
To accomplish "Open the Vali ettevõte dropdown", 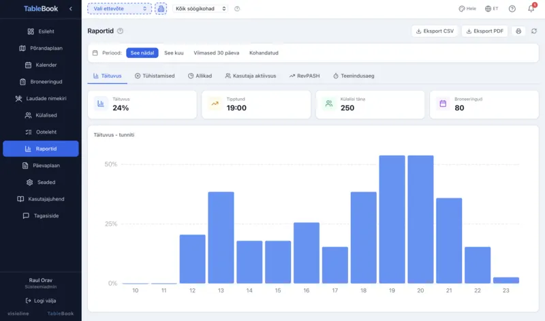I will [119, 9].
